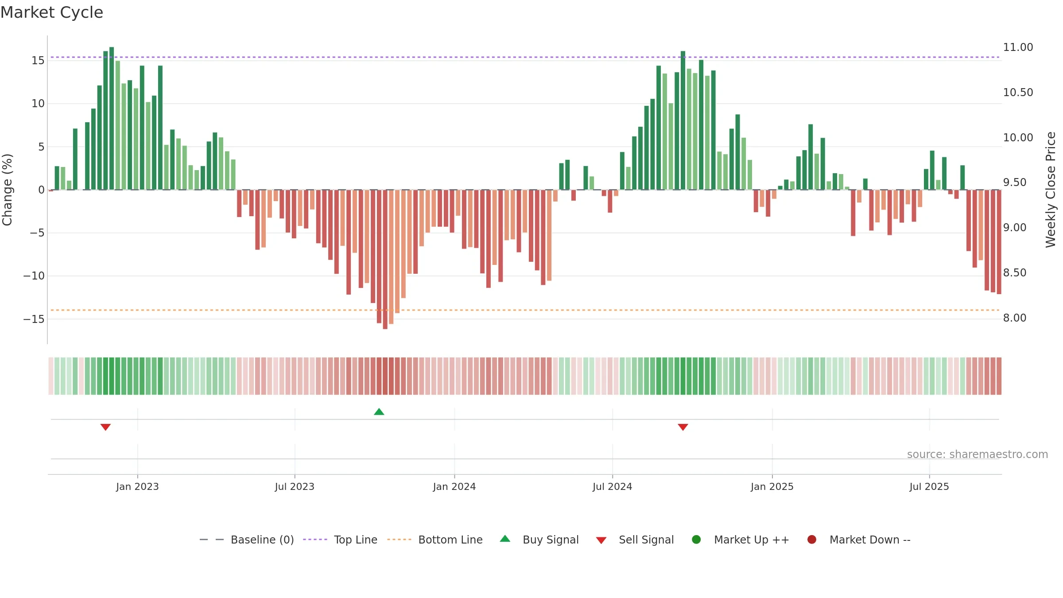This screenshot has width=1063, height=598.
Task: Click the dark red Market Down -- legend dot
Action: 812,540
